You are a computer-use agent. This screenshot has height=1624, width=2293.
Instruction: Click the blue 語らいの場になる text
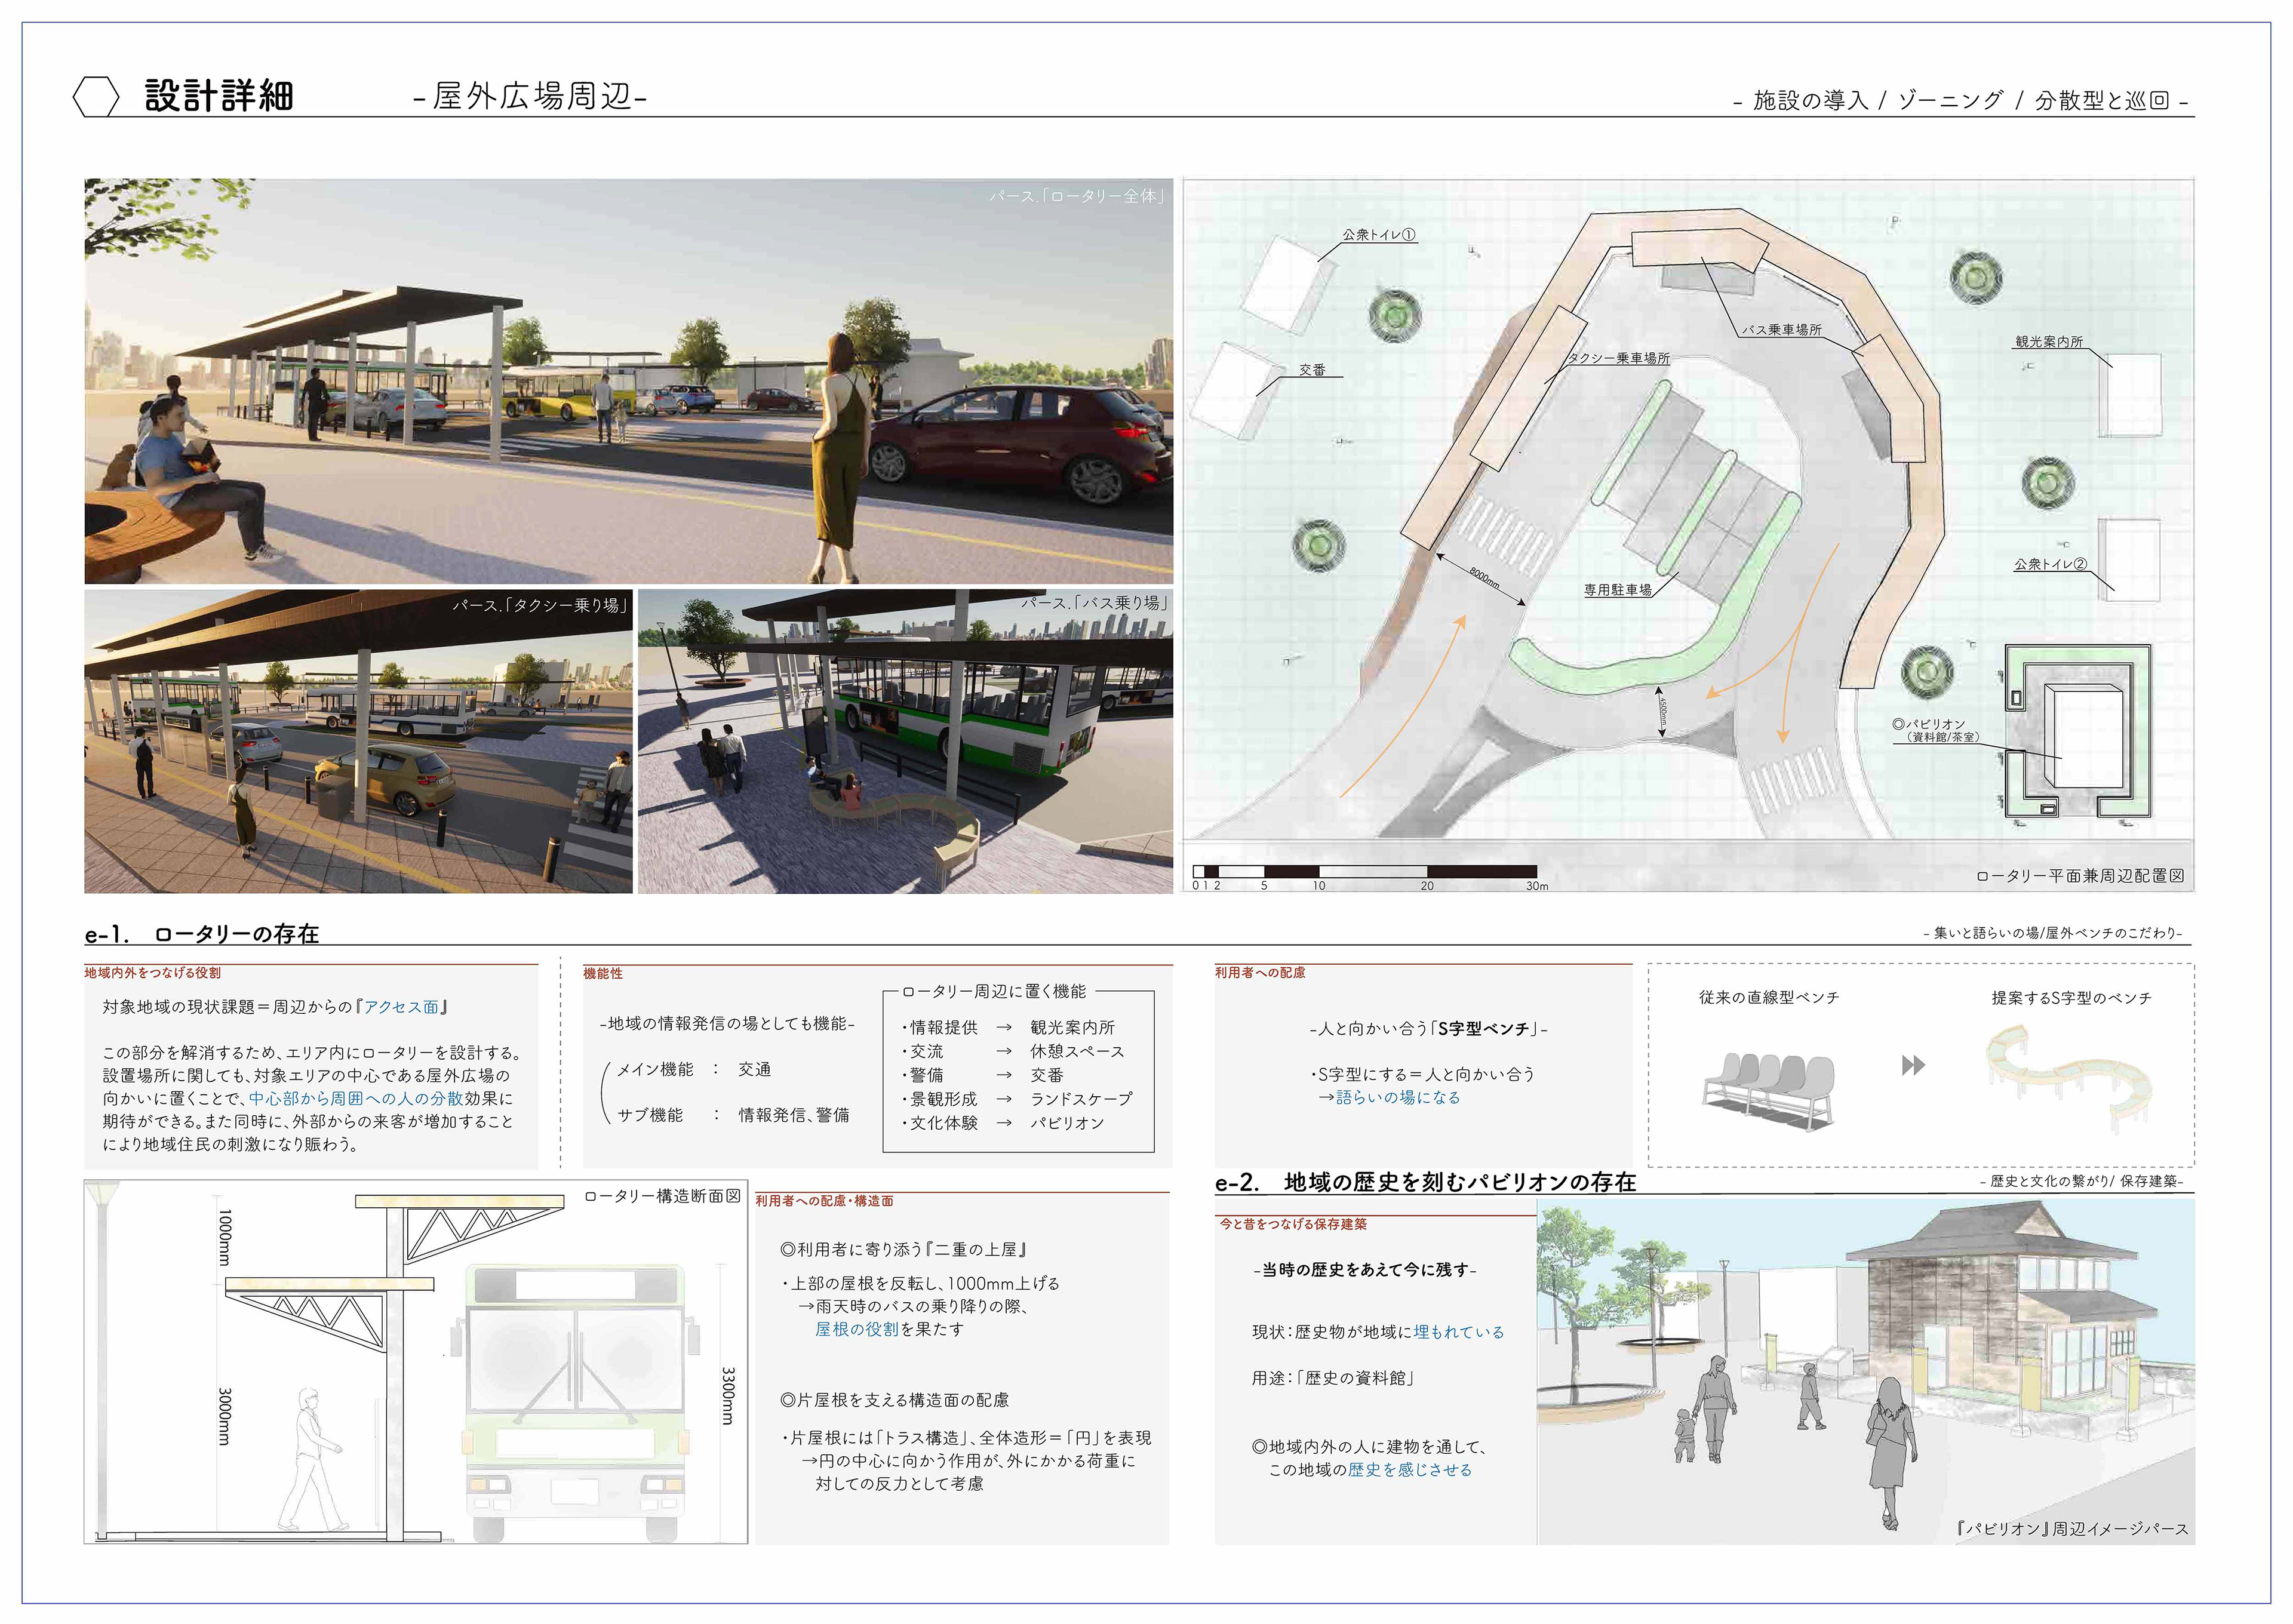point(1398,1097)
